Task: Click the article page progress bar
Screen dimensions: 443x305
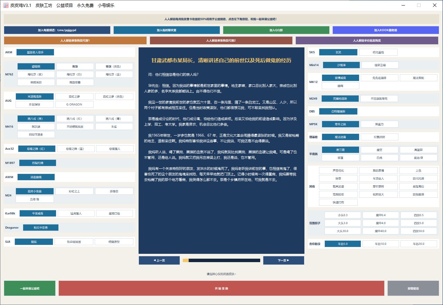Action: [x=221, y=260]
